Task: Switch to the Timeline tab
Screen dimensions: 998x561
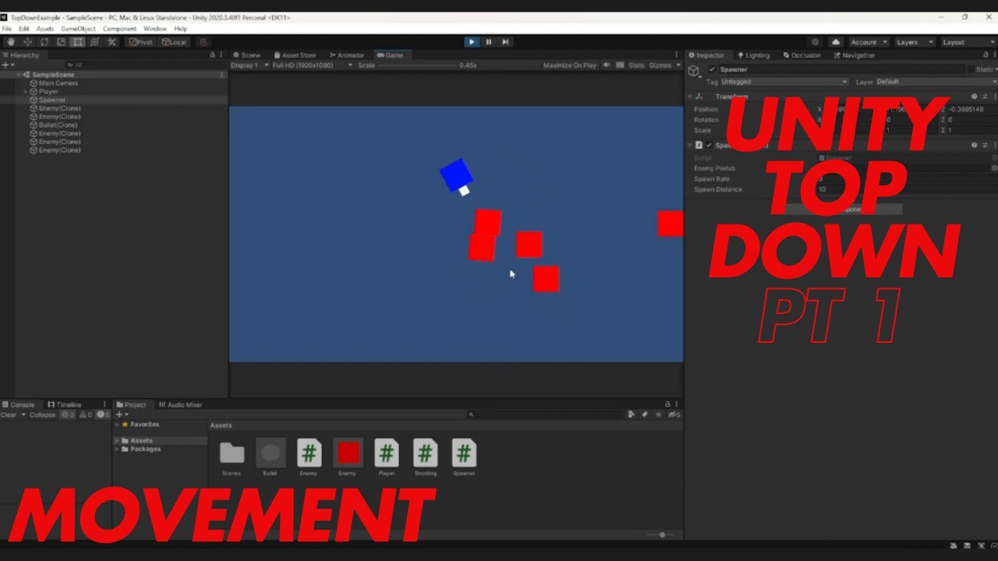Action: (x=65, y=405)
